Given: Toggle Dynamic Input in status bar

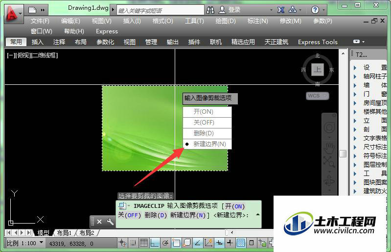Looking at the screenshot, I should pyautogui.click(x=219, y=243).
